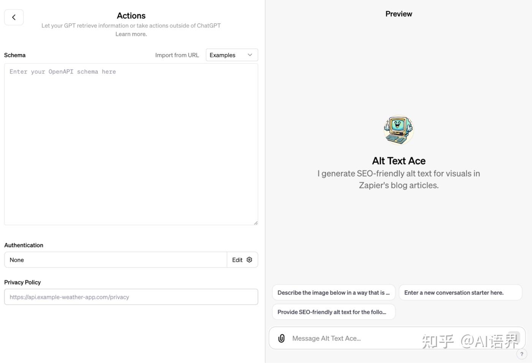Click the Learn more link
Screen dimensions: 532x363
click(x=131, y=34)
